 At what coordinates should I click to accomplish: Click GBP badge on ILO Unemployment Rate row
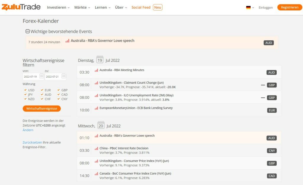pos(272,98)
